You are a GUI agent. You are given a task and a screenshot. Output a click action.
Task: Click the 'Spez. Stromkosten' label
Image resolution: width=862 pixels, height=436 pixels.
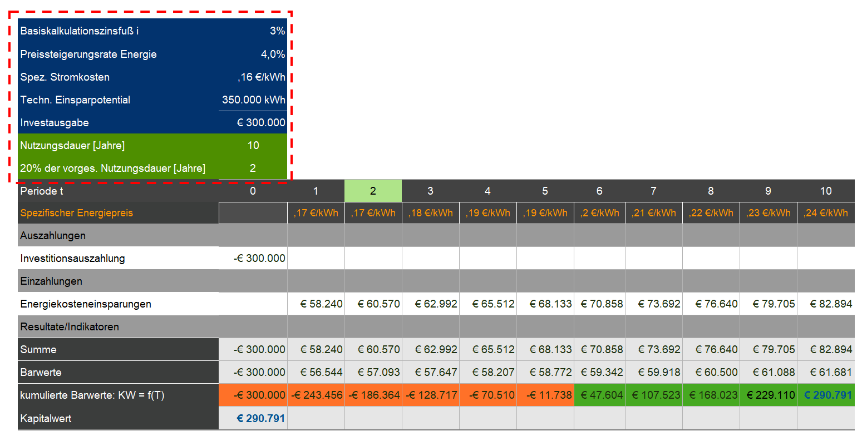(x=65, y=77)
